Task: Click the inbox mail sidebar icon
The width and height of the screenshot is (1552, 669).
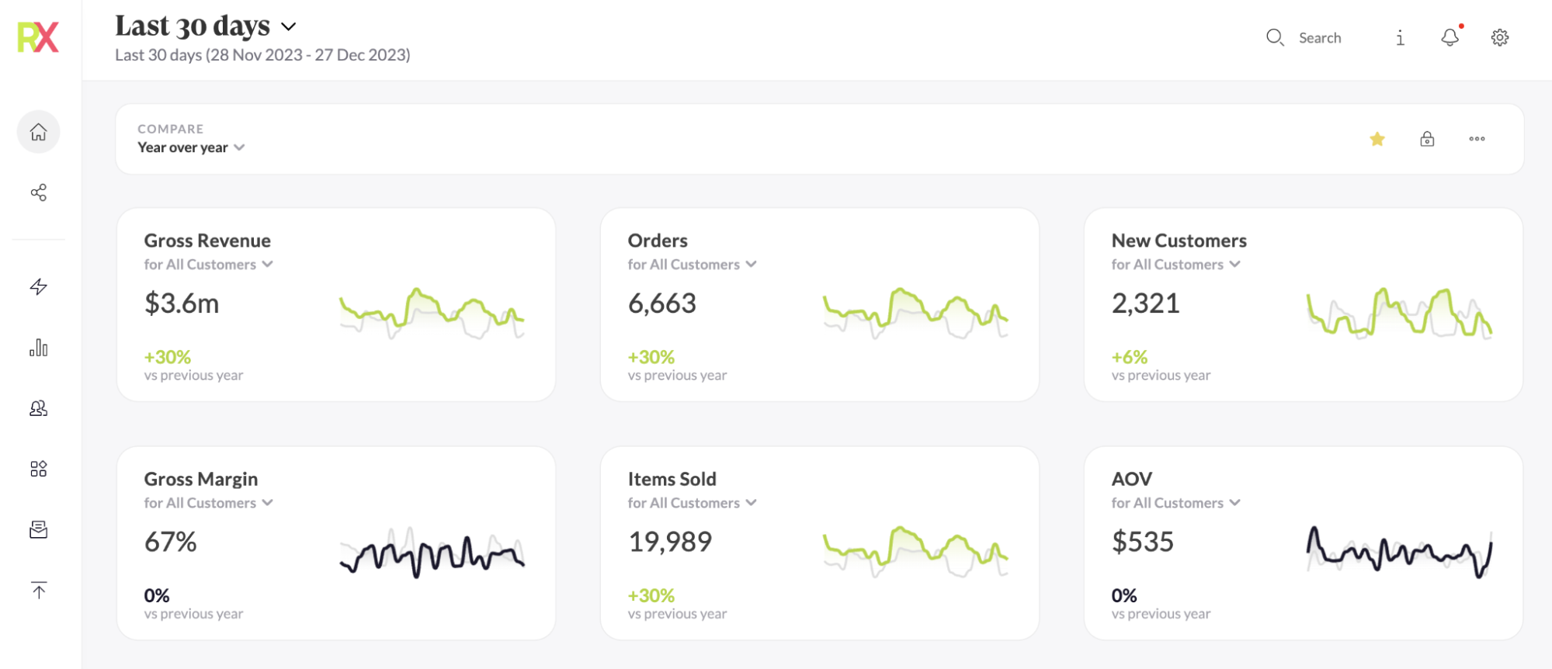Action: [38, 530]
